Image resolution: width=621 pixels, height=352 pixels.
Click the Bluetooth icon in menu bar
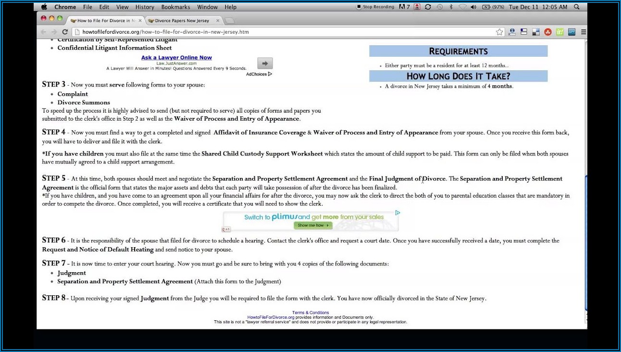[451, 7]
